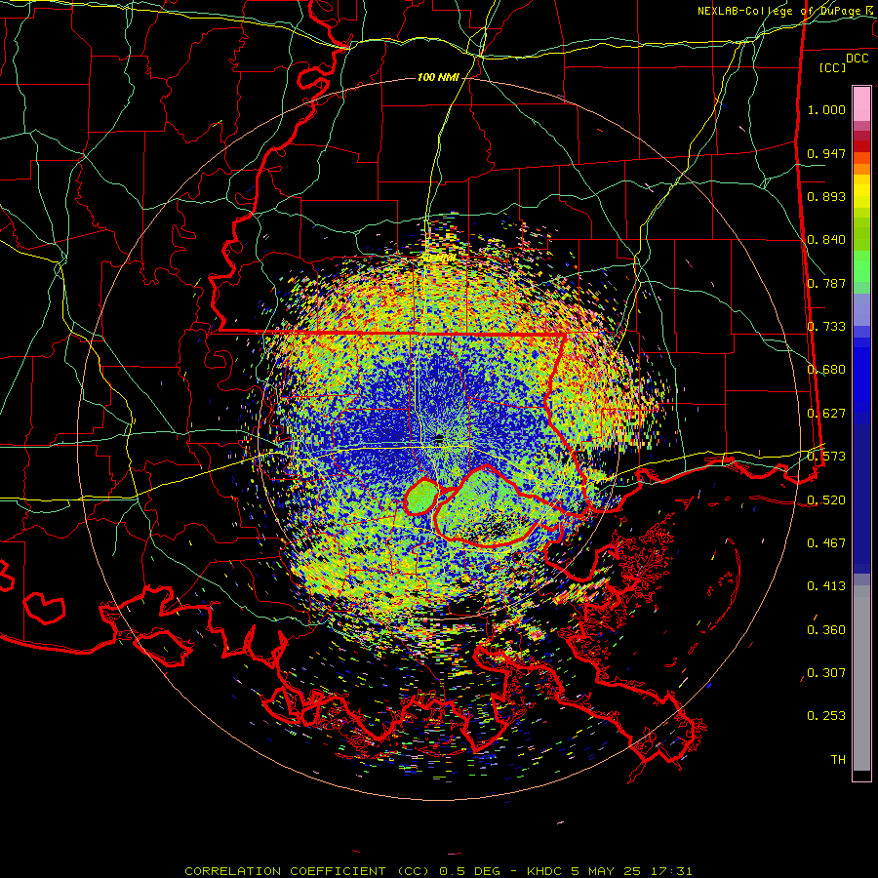
Task: Click the pink top segment of color bar
Action: point(861,104)
